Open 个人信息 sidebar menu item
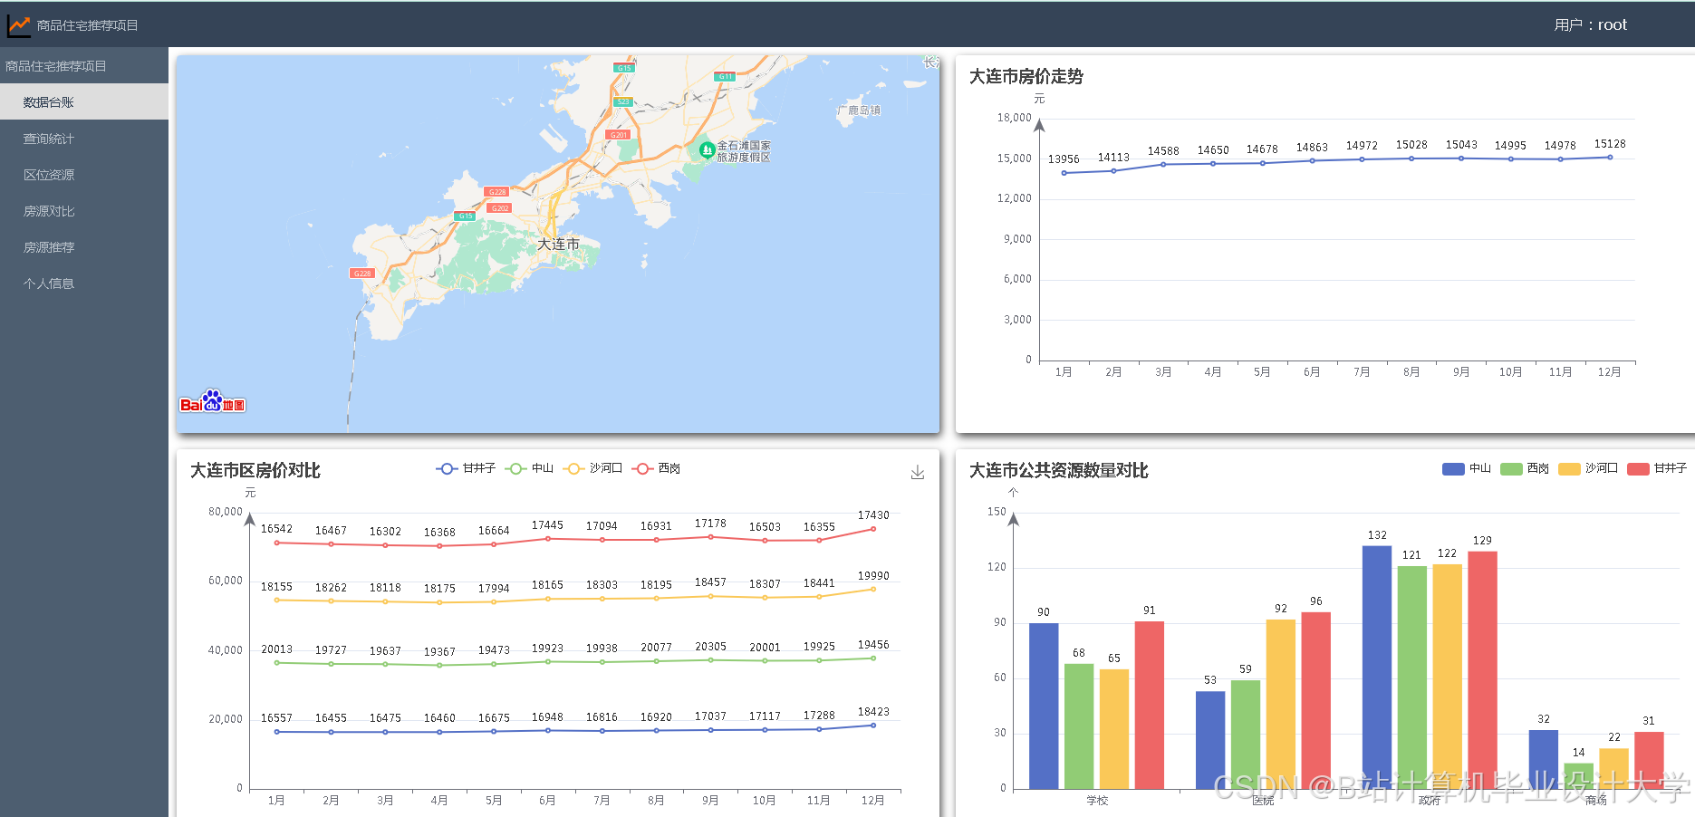1695x817 pixels. (84, 284)
